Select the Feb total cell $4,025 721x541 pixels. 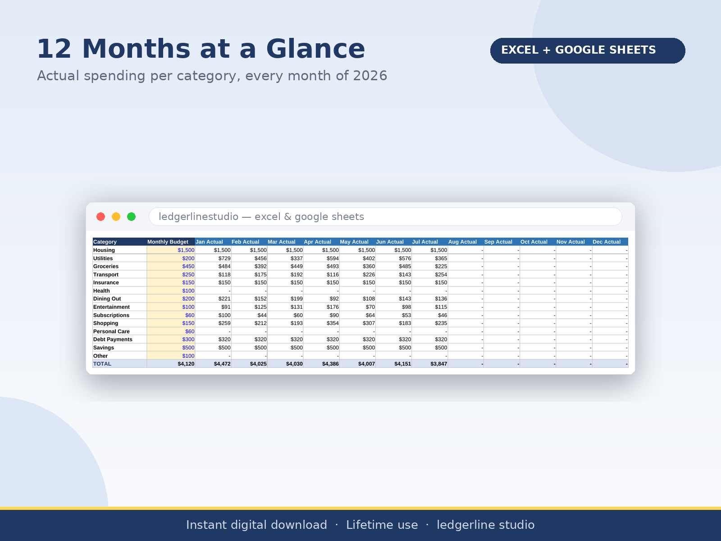[249, 364]
